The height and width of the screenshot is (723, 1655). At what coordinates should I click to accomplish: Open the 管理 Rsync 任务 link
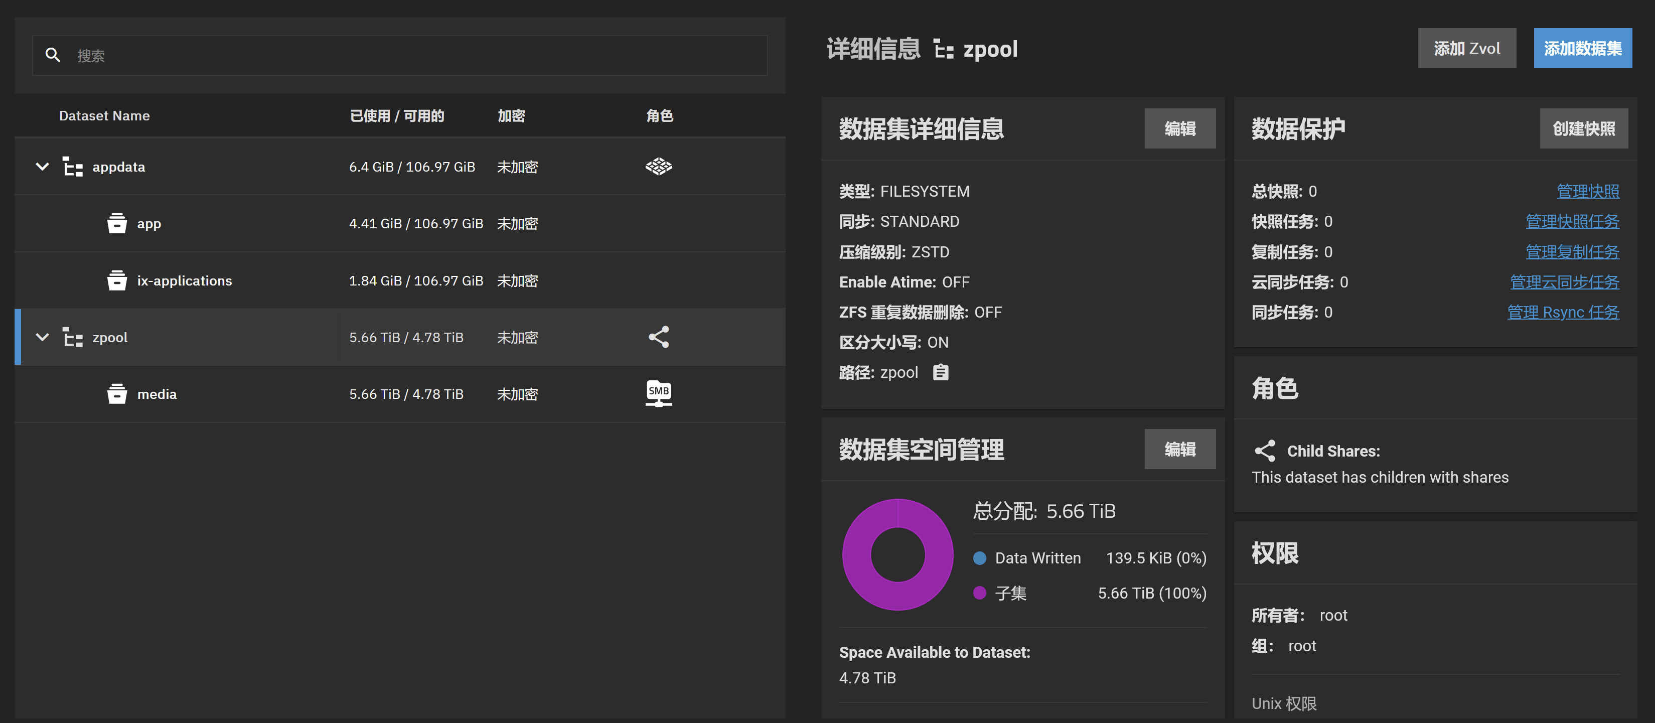(1563, 313)
